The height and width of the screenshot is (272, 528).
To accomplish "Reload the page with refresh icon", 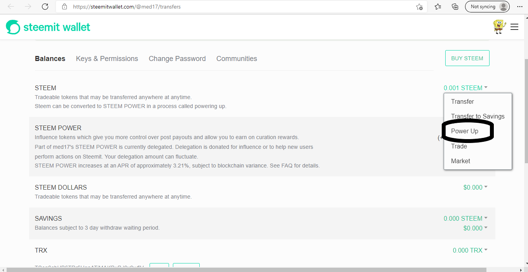I will pyautogui.click(x=45, y=7).
